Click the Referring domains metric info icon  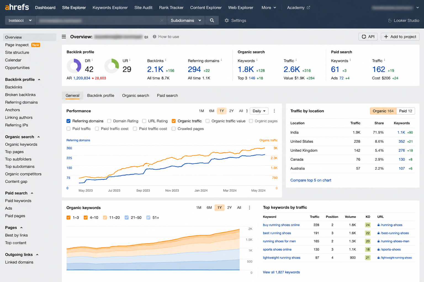[221, 60]
